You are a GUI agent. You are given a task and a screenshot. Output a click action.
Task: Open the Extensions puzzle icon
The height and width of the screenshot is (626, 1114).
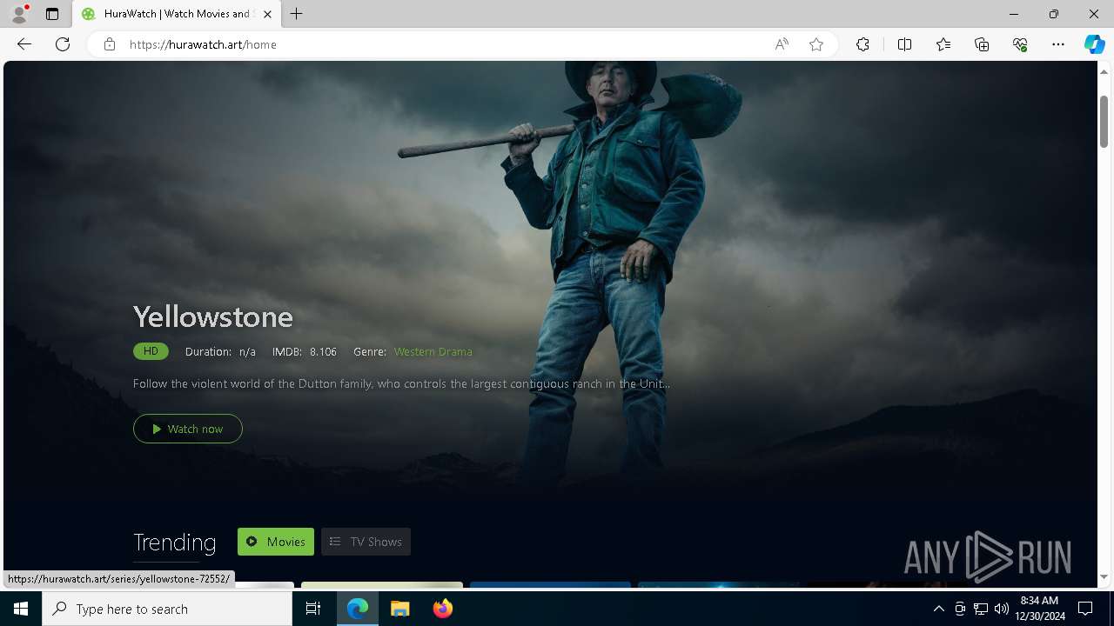point(862,44)
